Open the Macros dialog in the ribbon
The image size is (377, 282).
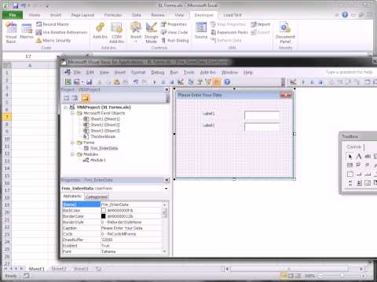click(27, 31)
